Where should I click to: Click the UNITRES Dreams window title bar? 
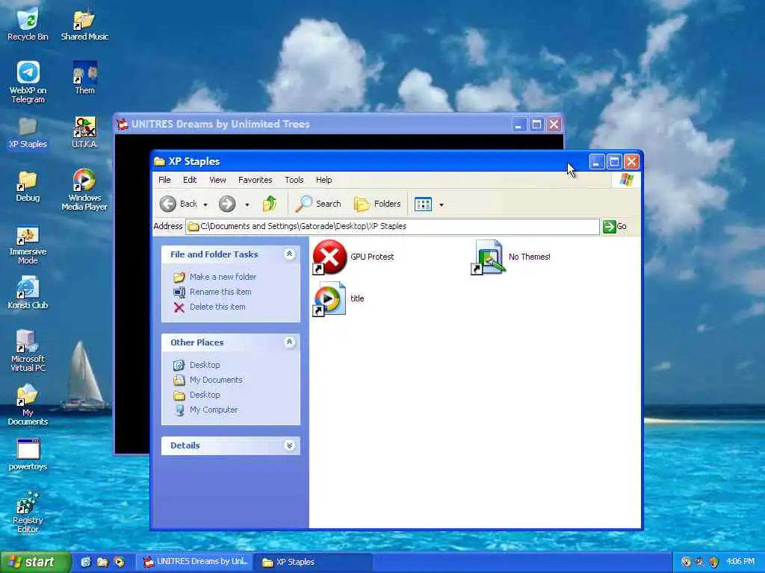coord(338,125)
